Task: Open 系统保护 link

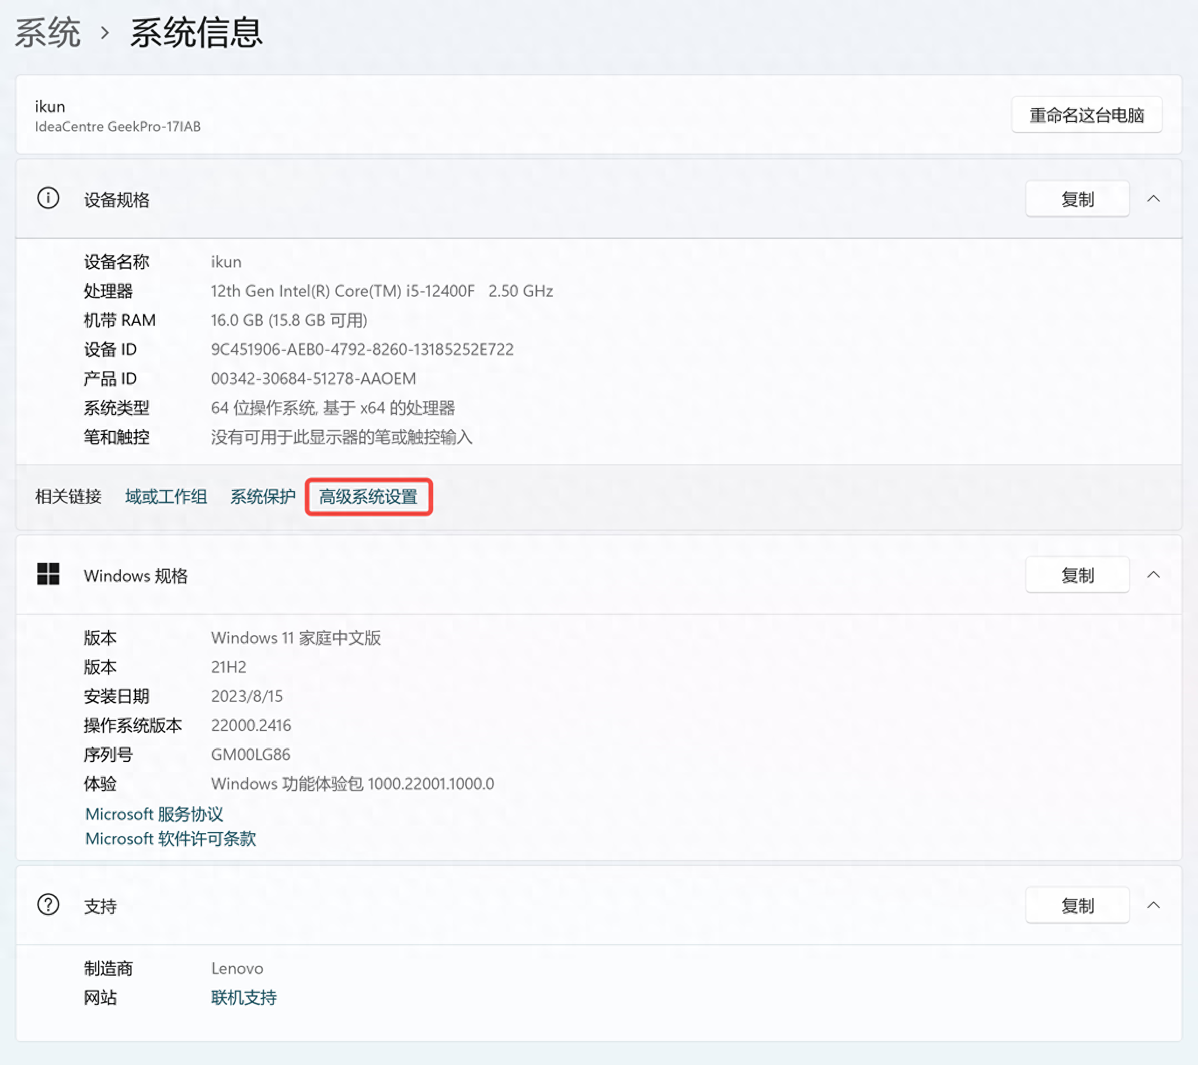Action: click(263, 497)
